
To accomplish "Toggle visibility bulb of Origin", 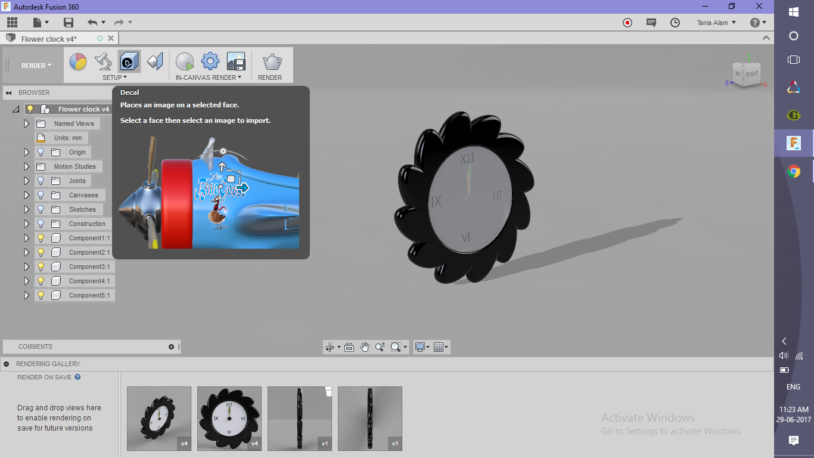I will [x=41, y=152].
